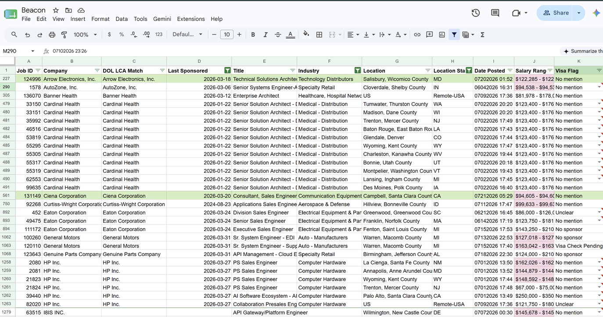
Task: Show all comments panel
Action: click(x=495, y=13)
